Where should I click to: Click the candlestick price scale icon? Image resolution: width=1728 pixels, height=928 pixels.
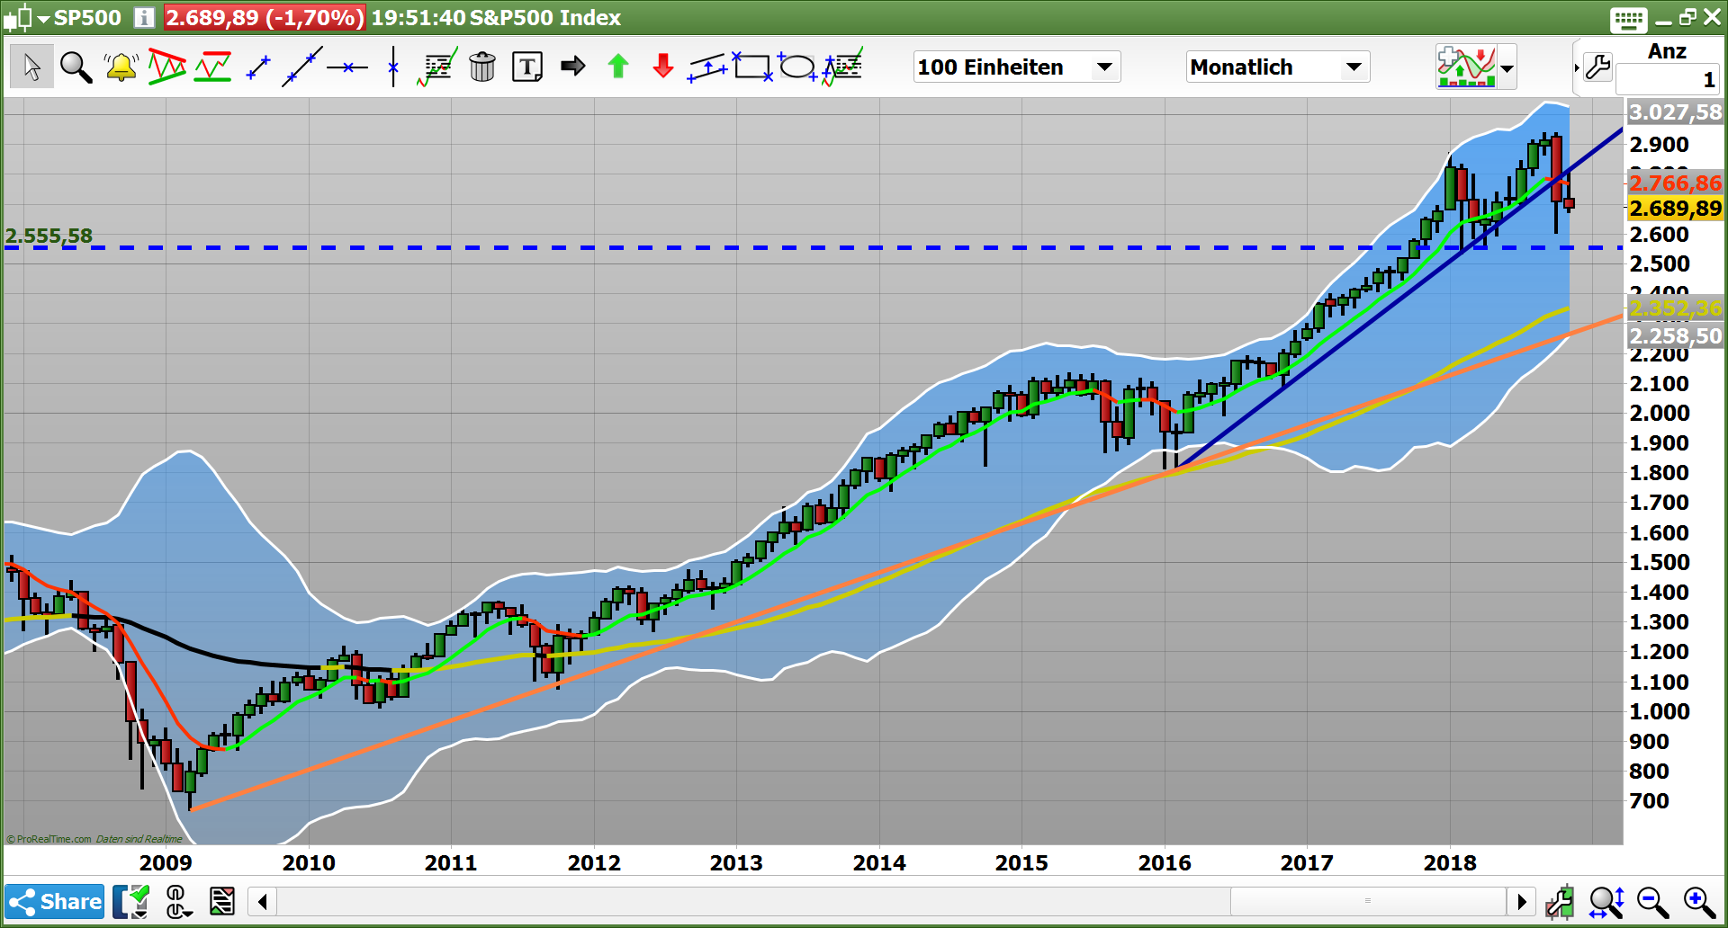tap(1560, 902)
